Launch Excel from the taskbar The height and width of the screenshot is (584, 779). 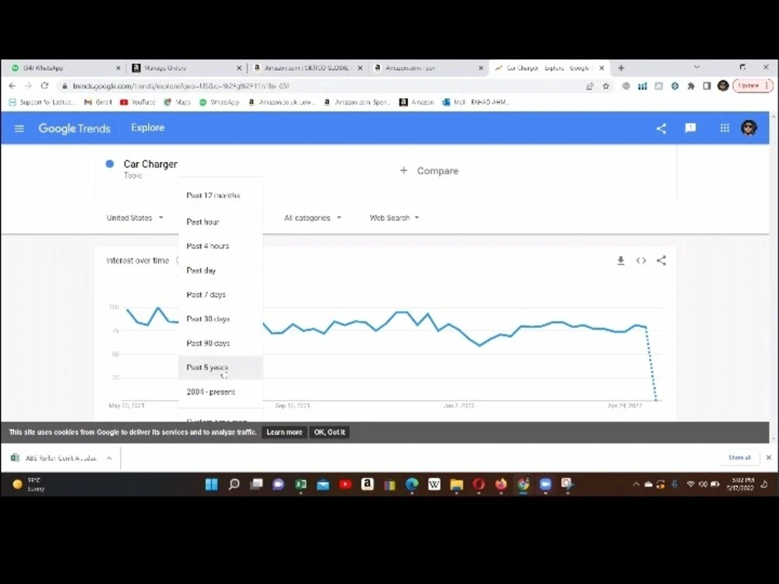(301, 484)
